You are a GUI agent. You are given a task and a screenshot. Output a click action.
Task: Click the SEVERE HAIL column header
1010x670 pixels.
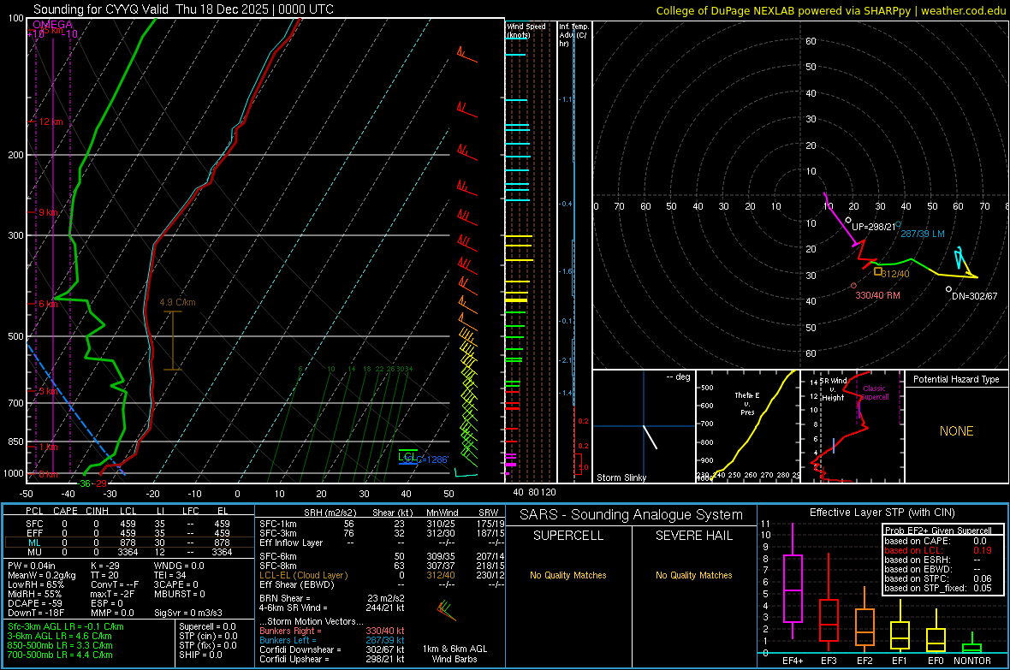(x=693, y=536)
